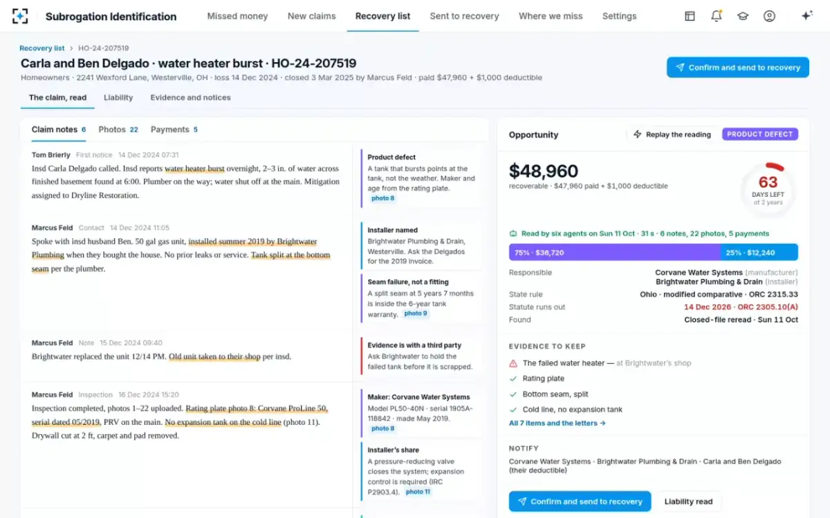Show the Claim notes tab
830x518 pixels.
click(59, 129)
